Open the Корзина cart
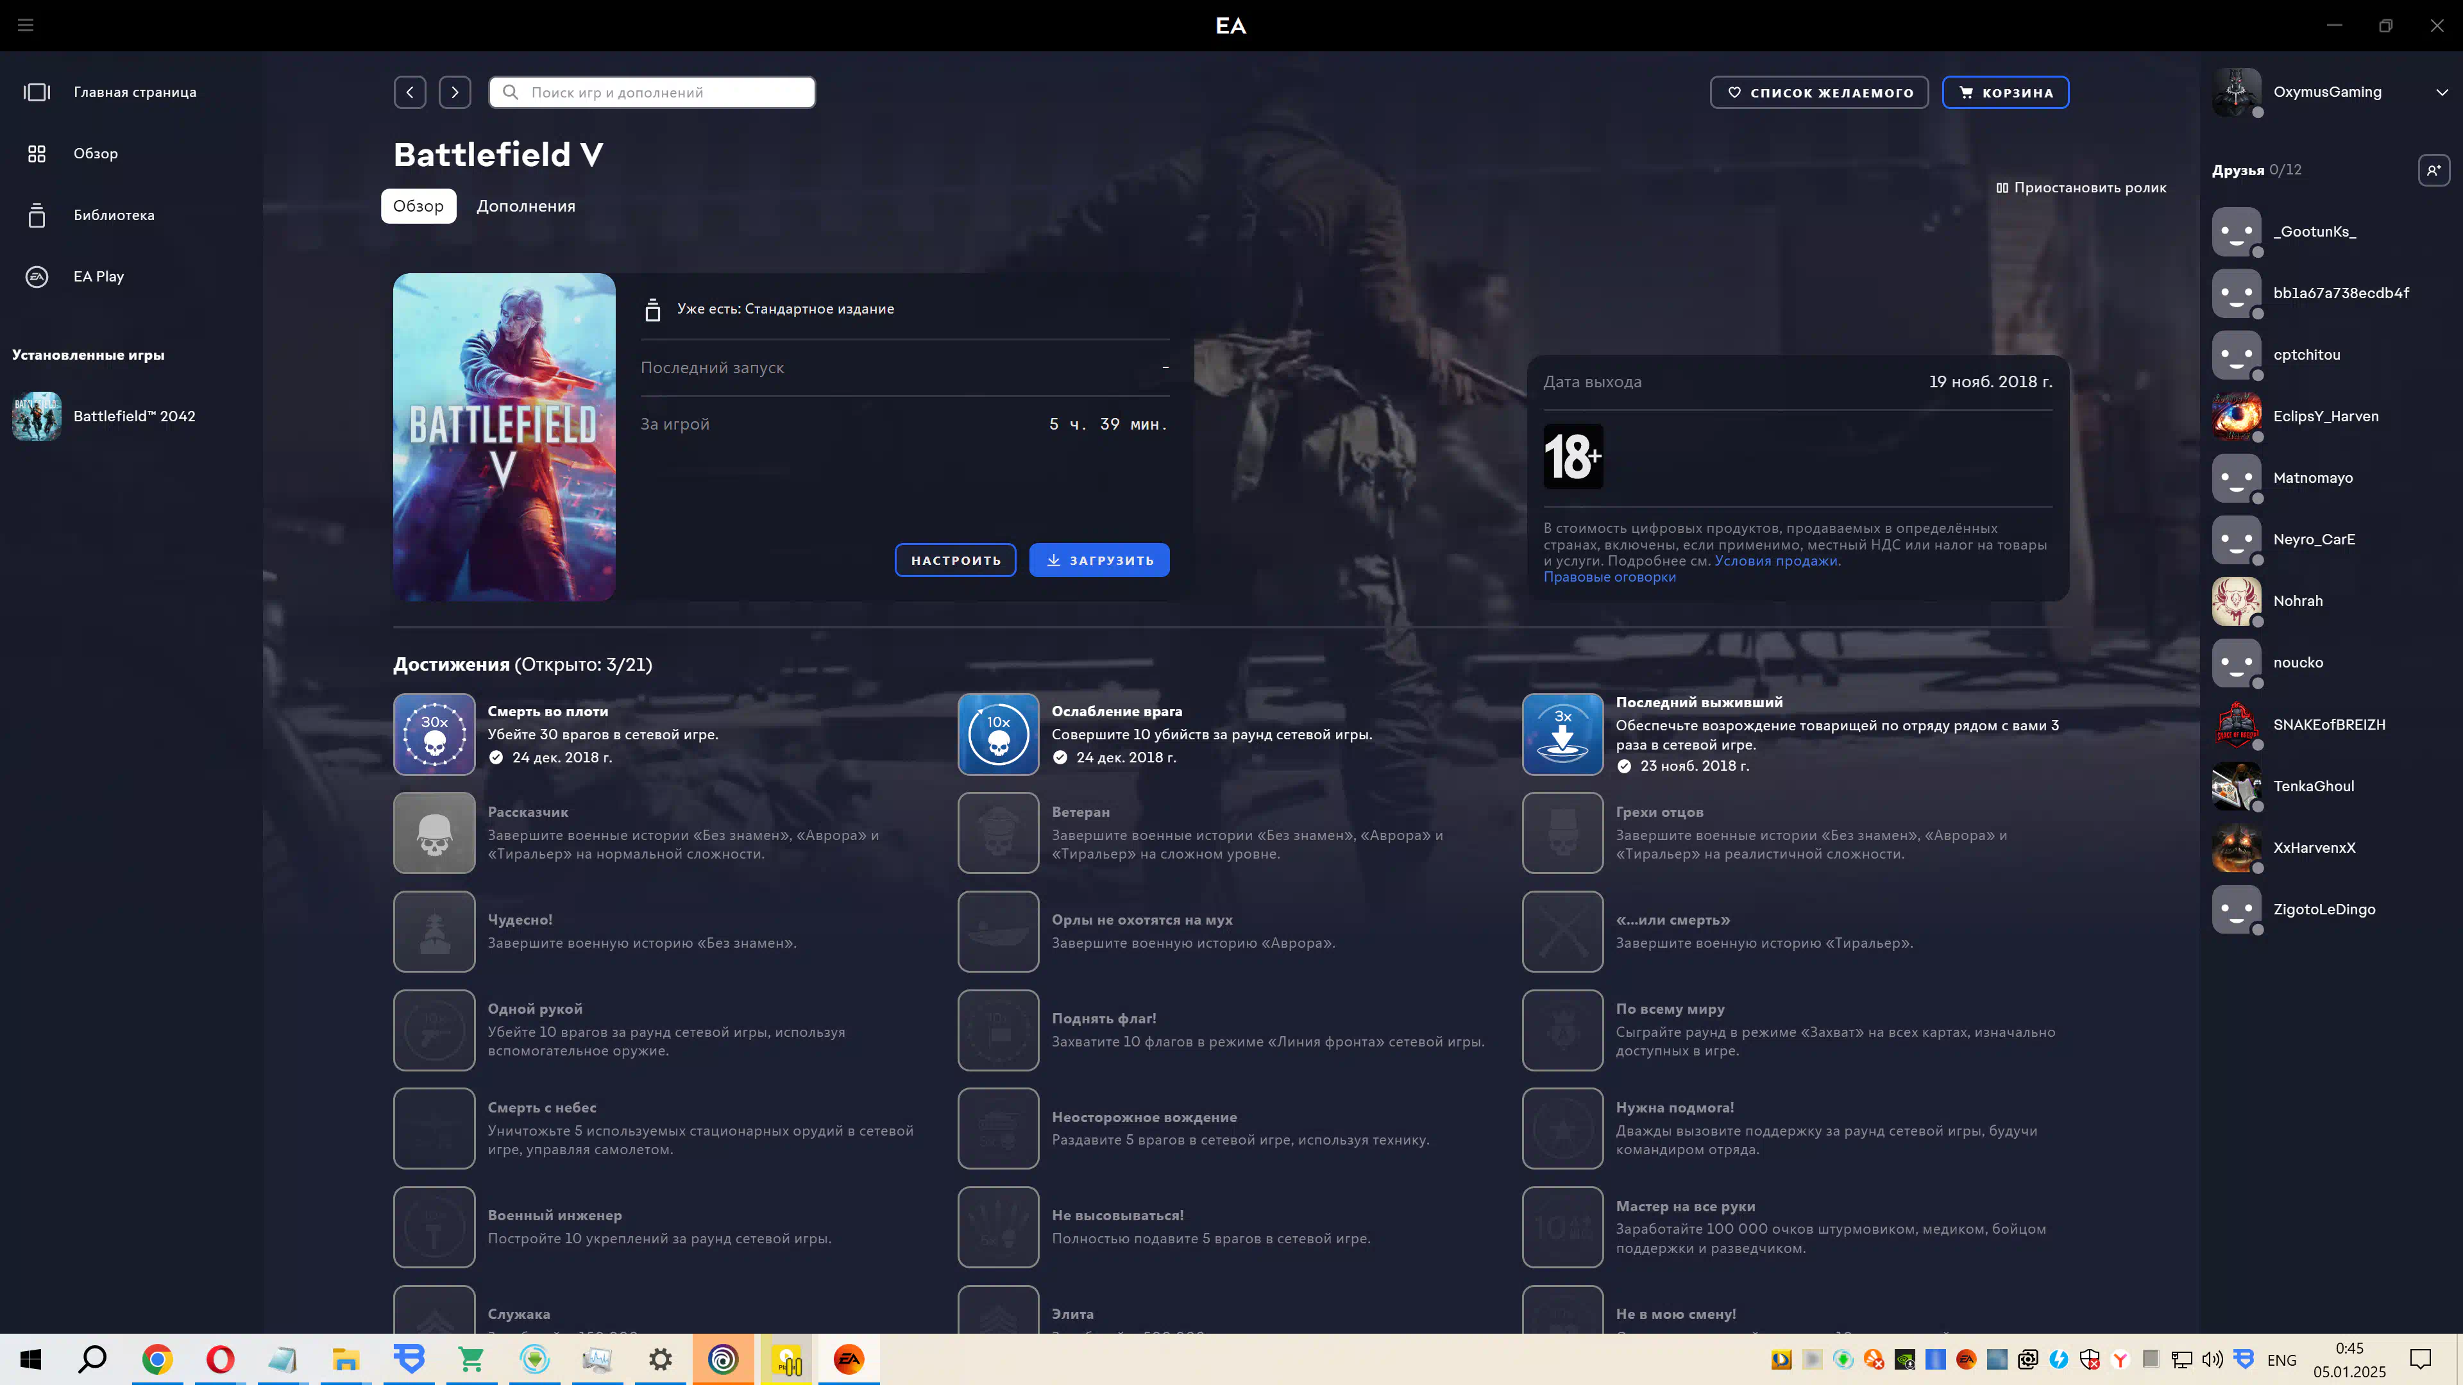Screen dimensions: 2463x1385 point(2005,93)
